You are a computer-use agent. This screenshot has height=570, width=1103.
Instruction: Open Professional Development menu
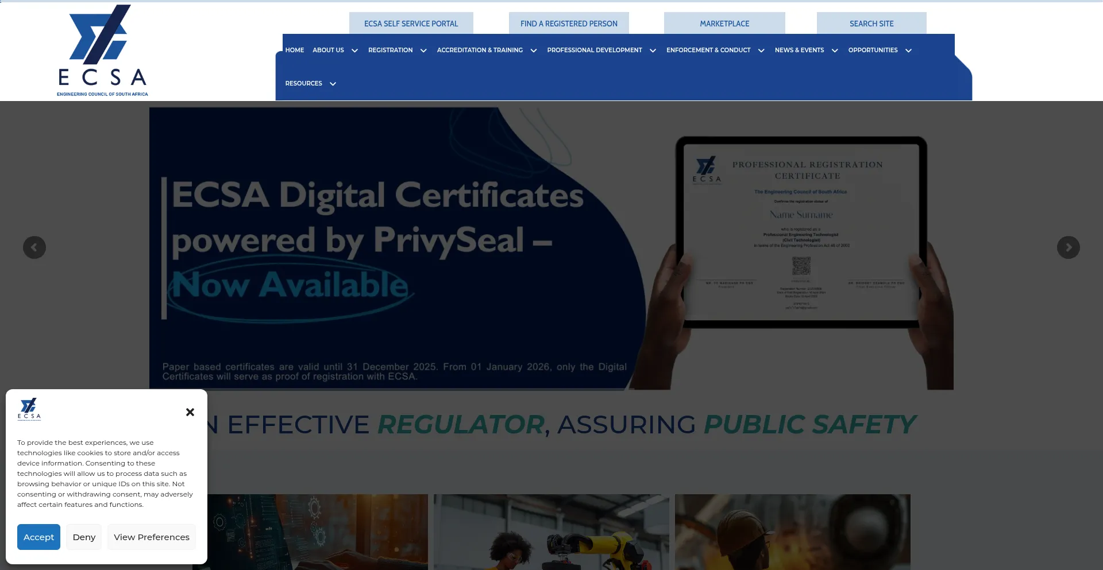[x=595, y=50]
